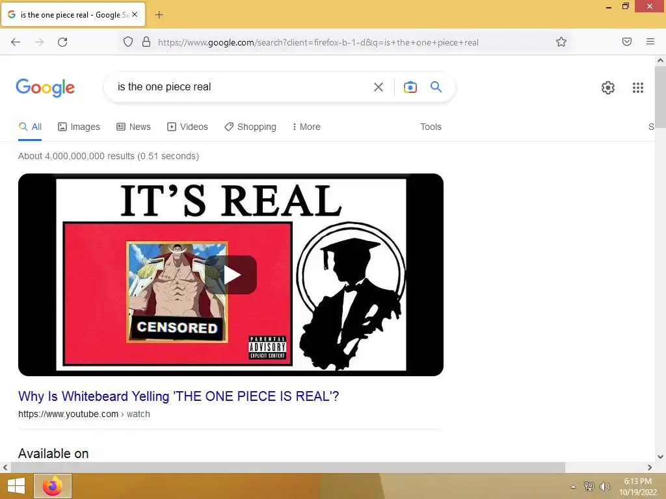Open Google quick settings gear
Screen dimensions: 666x499
click(x=608, y=88)
